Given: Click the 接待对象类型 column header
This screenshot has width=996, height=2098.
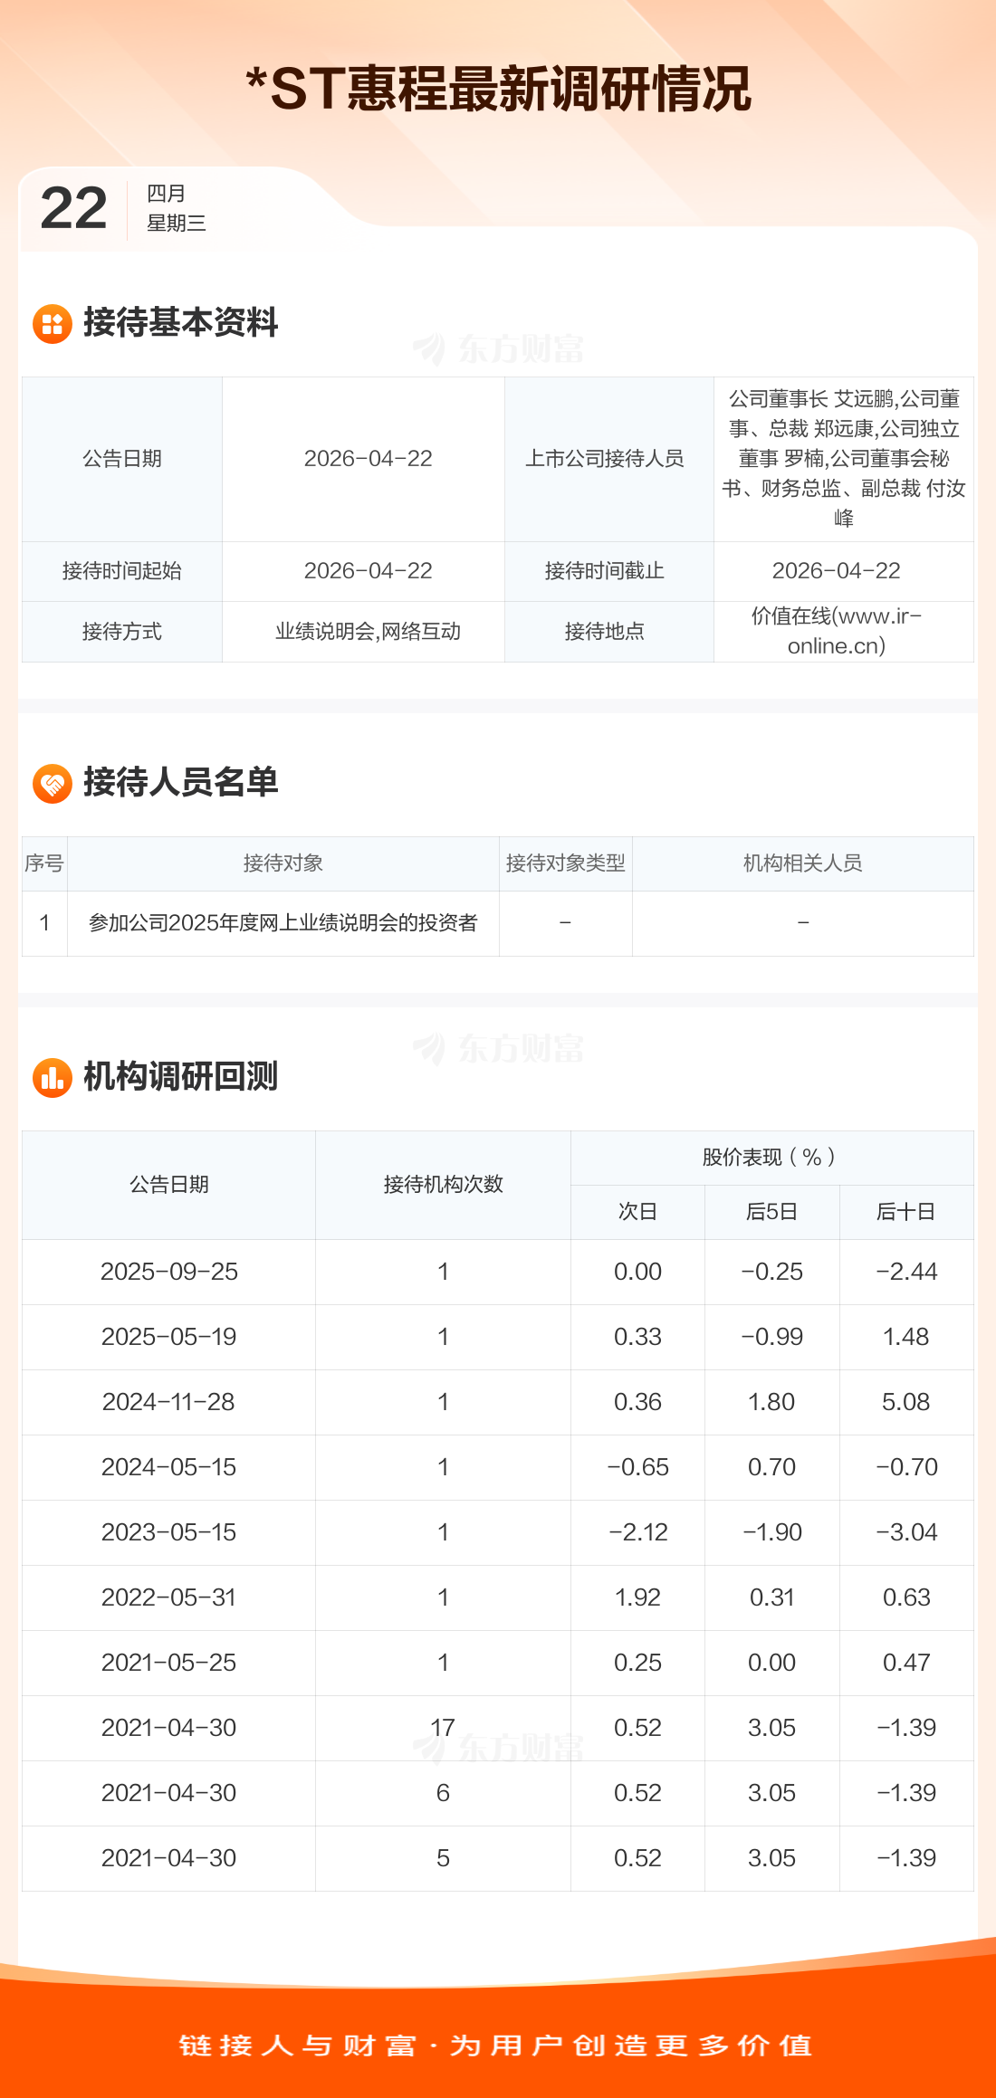Looking at the screenshot, I should pos(566,863).
